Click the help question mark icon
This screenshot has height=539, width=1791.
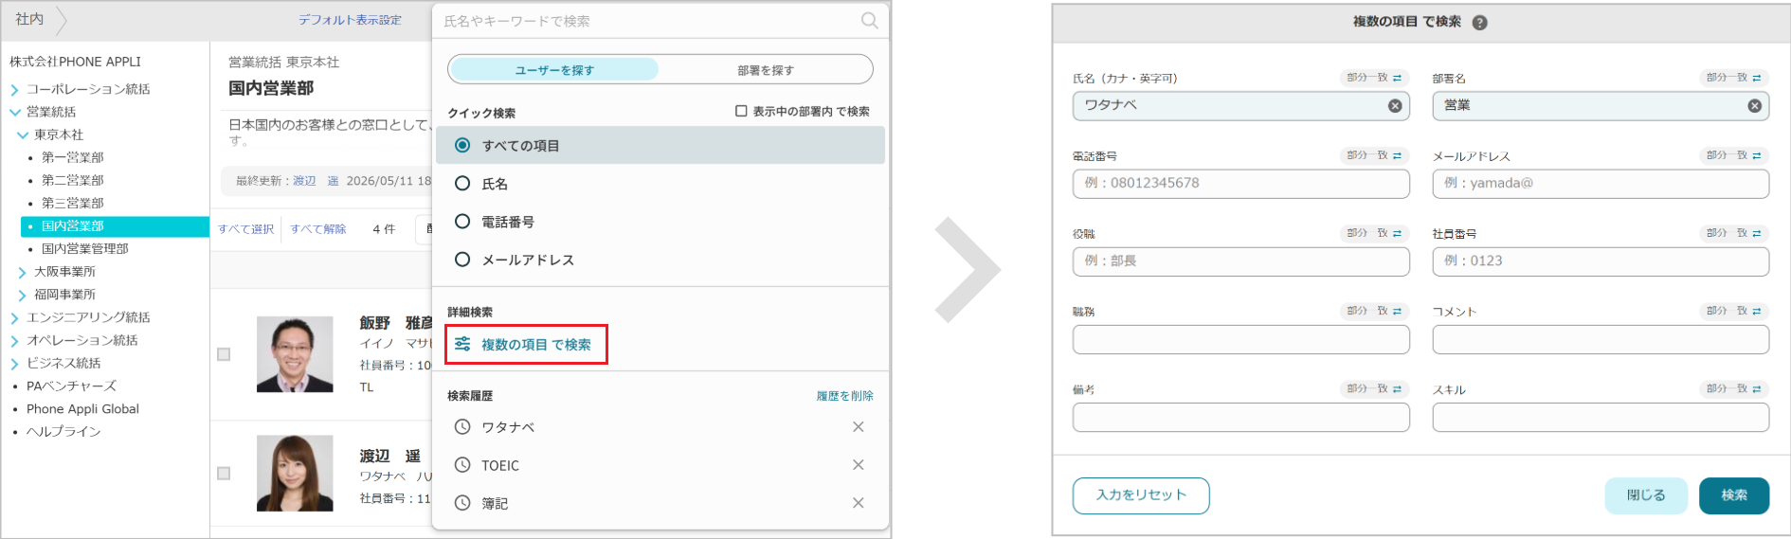point(1479,22)
